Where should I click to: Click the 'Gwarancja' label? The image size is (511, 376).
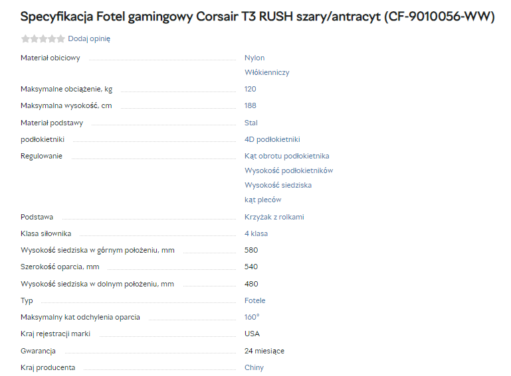pyautogui.click(x=38, y=351)
